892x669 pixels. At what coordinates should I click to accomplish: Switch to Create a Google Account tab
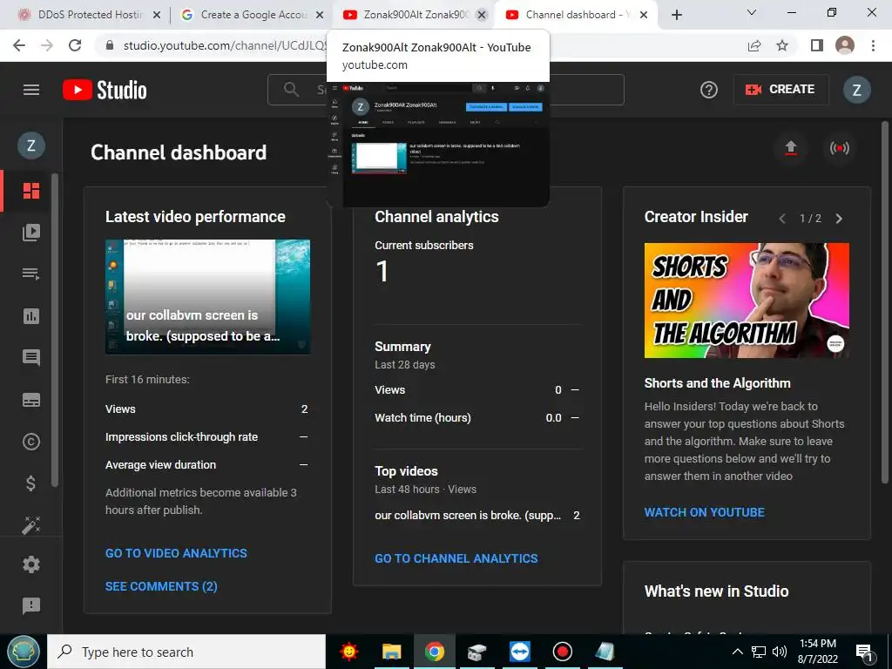tap(252, 15)
